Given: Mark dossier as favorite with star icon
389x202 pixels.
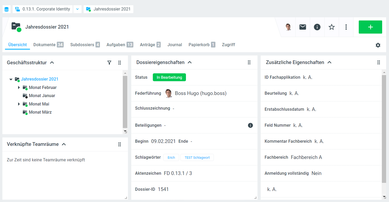Looking at the screenshot, I should pyautogui.click(x=332, y=27).
